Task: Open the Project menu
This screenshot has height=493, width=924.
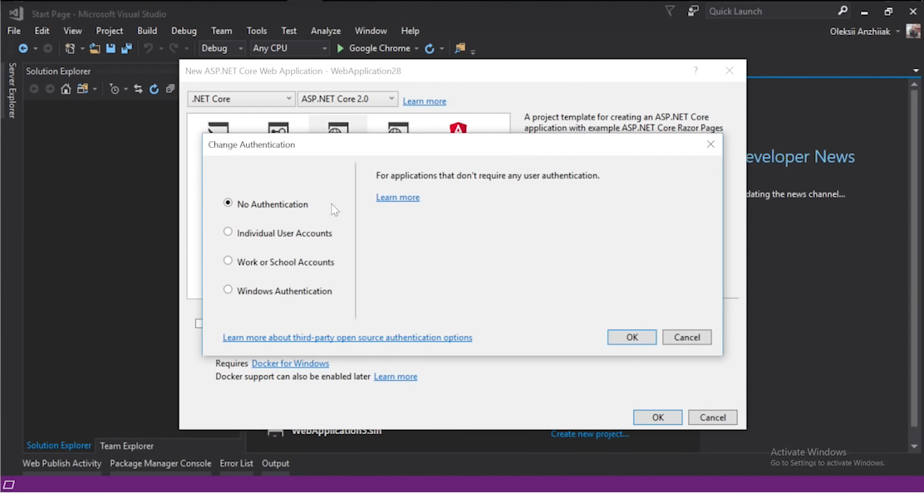Action: pos(110,31)
